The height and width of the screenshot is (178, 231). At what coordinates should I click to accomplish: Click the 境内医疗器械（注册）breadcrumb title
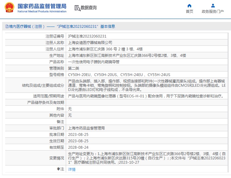point(27,27)
